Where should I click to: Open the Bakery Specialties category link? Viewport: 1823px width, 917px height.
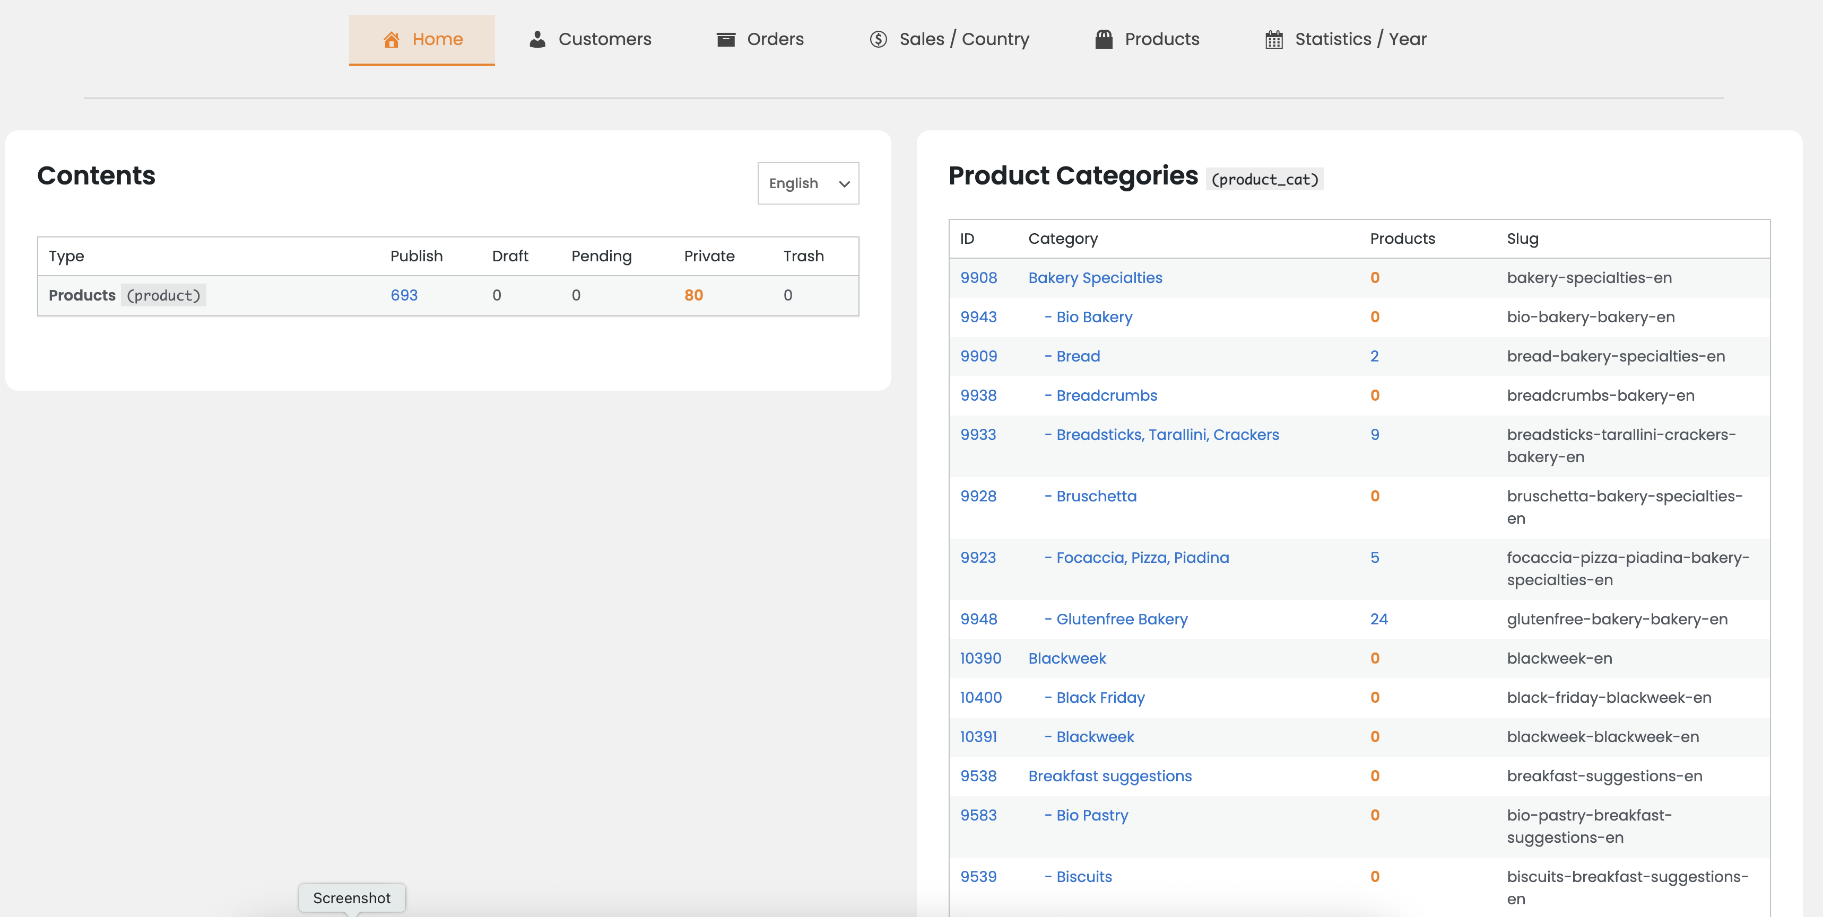click(x=1095, y=278)
